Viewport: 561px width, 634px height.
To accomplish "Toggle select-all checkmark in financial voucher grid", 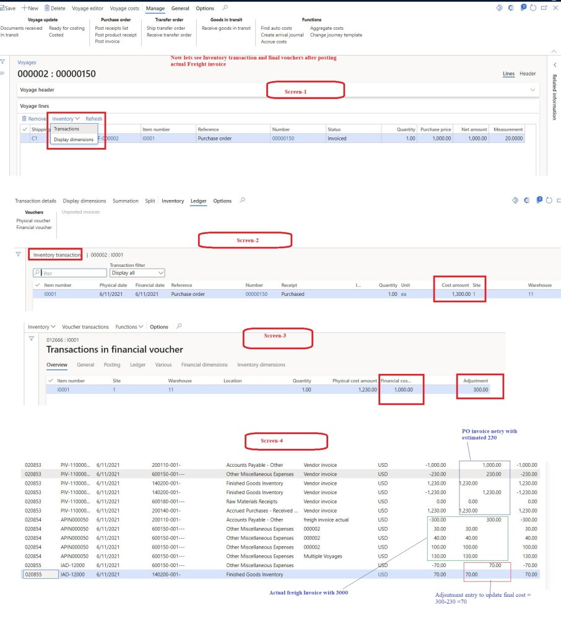I will [x=51, y=381].
